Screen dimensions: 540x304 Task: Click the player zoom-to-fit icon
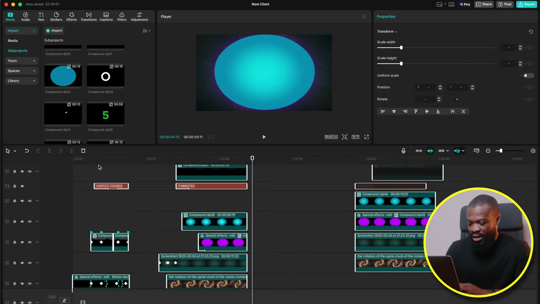[345, 137]
